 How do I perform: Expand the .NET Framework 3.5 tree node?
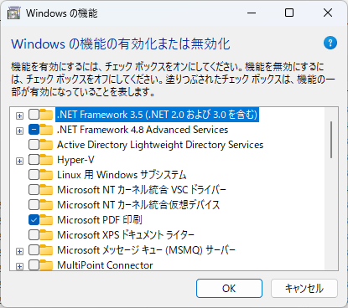[x=19, y=116]
